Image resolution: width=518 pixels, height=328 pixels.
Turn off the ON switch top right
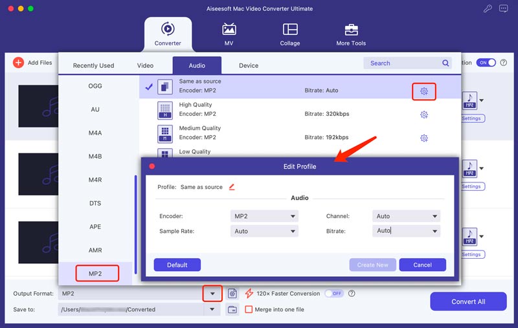pos(486,62)
